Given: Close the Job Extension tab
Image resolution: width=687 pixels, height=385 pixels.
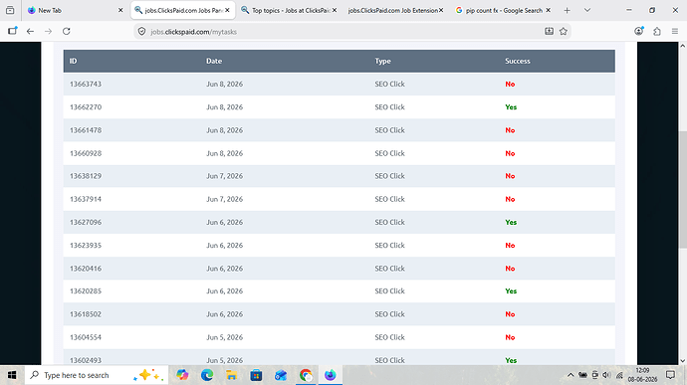Looking at the screenshot, I should (x=441, y=10).
